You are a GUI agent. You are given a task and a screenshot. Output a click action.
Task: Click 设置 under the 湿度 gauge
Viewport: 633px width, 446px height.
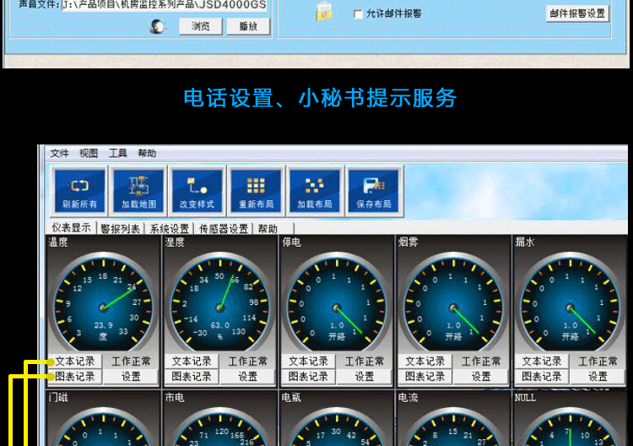(x=247, y=377)
